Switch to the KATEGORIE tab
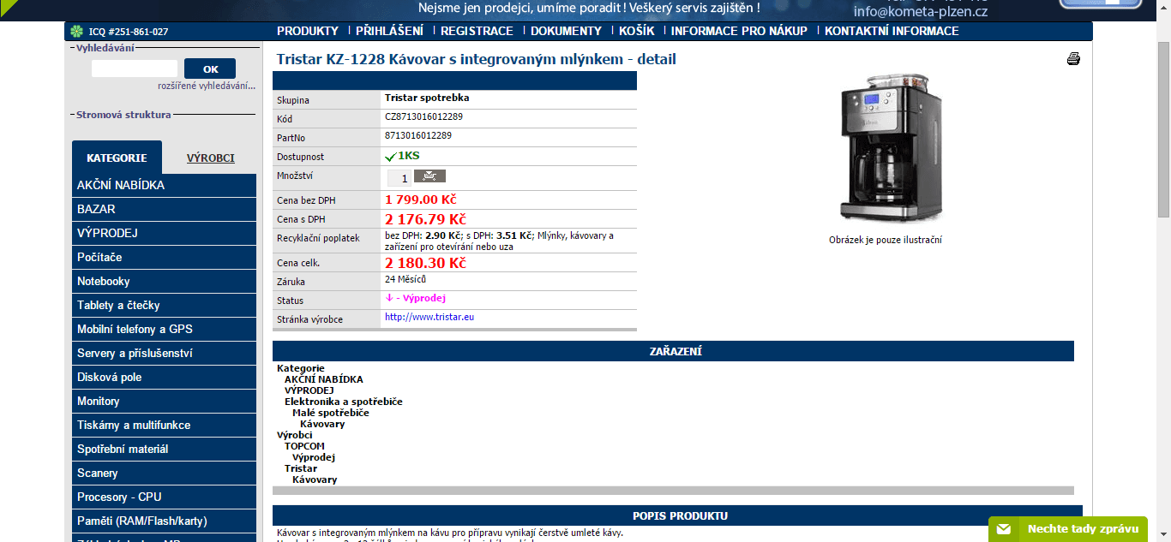1171x542 pixels. click(117, 158)
